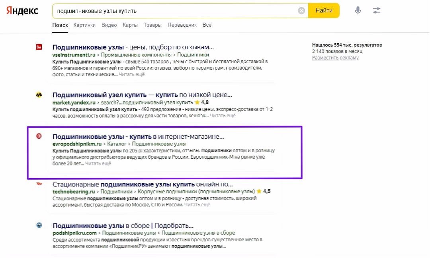This screenshot has height=258, width=430.
Task: Open search settings via the sliders icon
Action: tap(376, 11)
